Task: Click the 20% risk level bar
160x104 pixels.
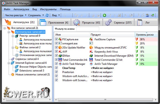Action: click(148, 43)
